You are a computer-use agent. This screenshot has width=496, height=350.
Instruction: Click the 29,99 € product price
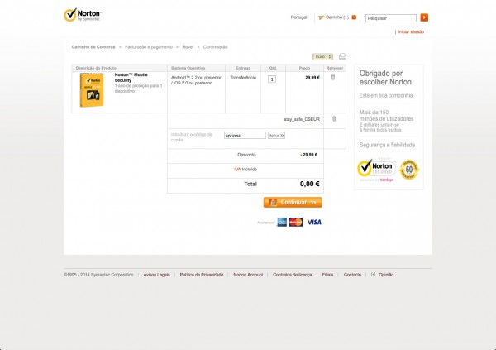coord(312,77)
